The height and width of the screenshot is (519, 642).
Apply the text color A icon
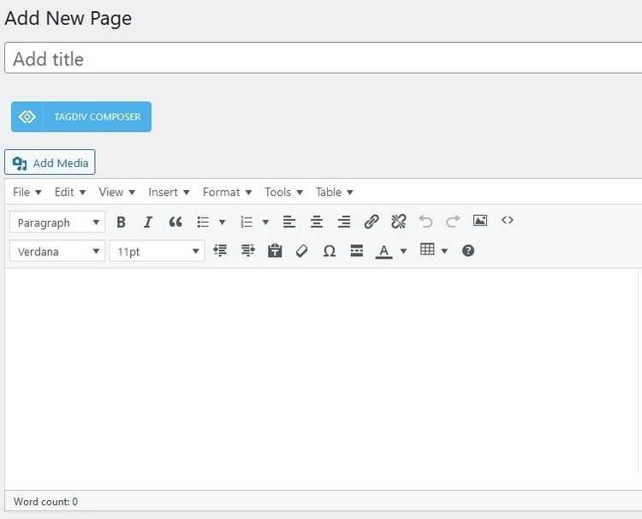383,251
